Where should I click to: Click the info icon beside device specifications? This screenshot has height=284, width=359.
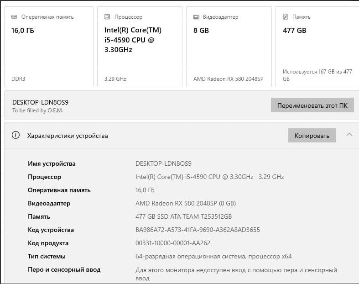[16, 135]
